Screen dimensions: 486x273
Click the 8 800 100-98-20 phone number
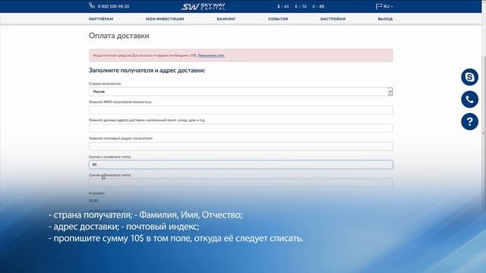pos(113,7)
